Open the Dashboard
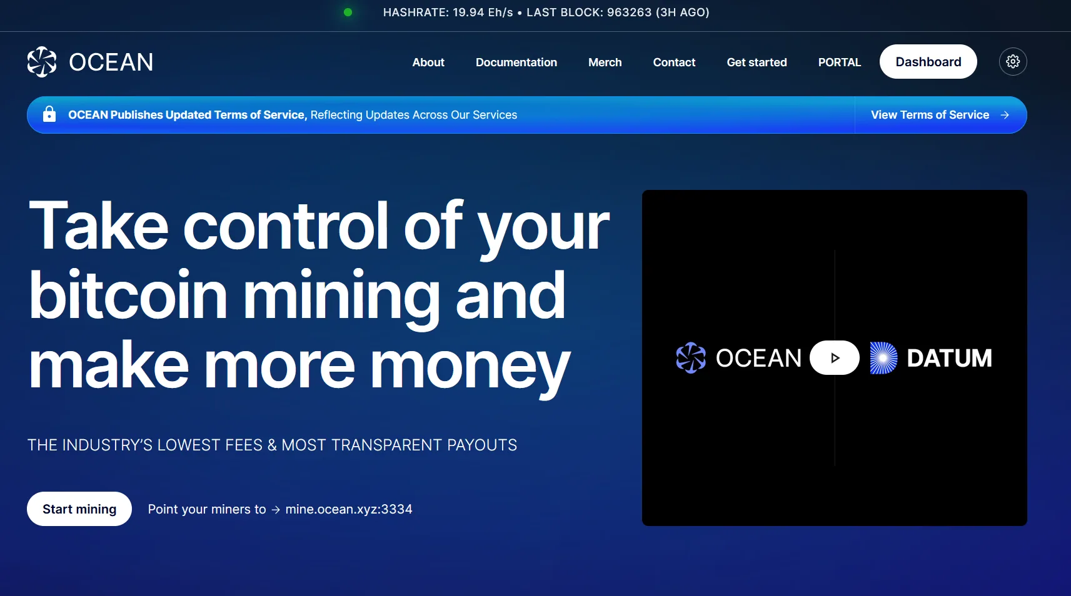The image size is (1071, 596). coord(928,62)
